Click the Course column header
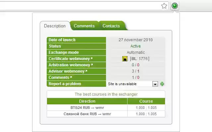Image resolution: width=212 pixels, height=132 pixels. click(x=146, y=101)
